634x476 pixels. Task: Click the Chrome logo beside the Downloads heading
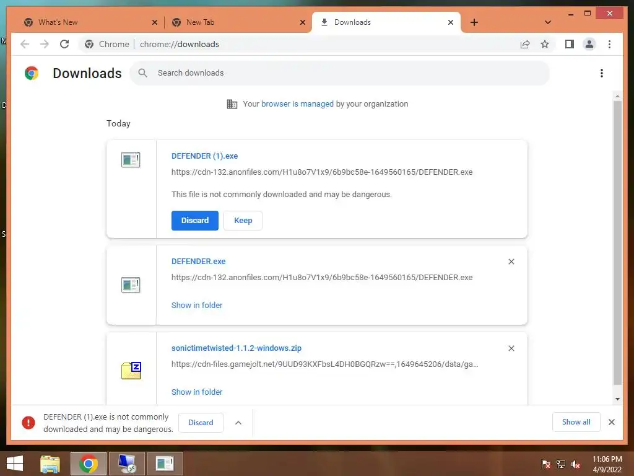[x=32, y=73]
